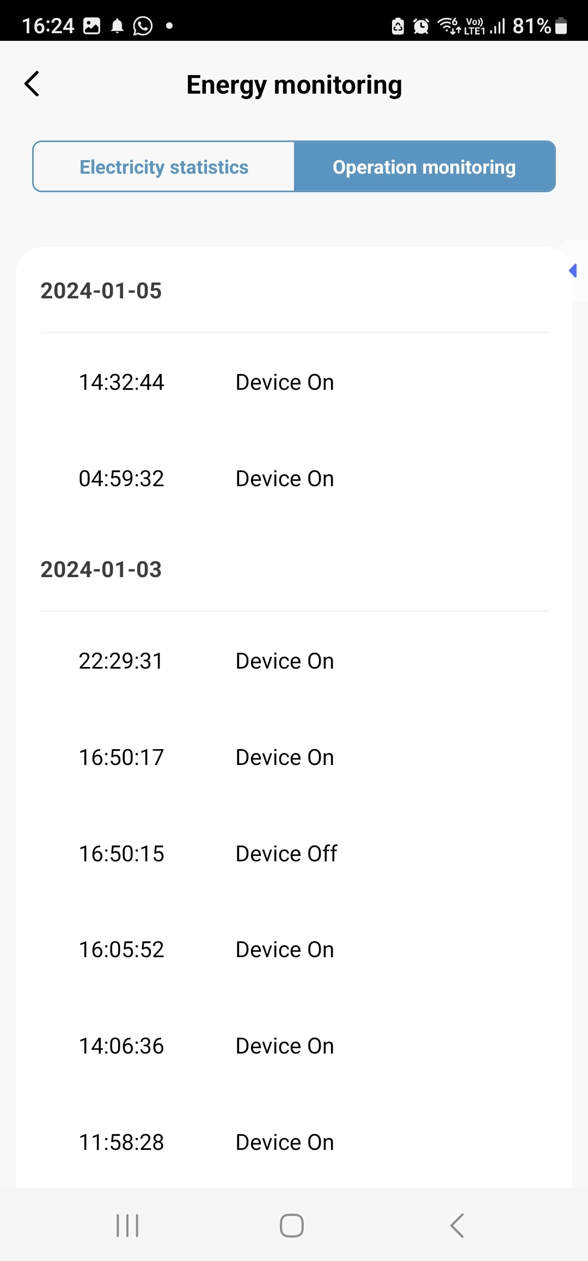The image size is (588, 1261).
Task: Tap the notification bell status icon
Action: (117, 26)
